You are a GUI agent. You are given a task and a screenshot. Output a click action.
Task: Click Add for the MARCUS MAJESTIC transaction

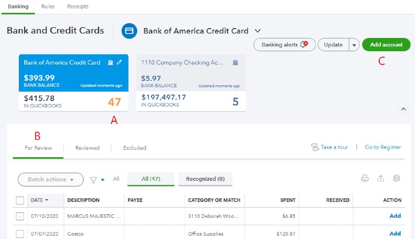(395, 216)
